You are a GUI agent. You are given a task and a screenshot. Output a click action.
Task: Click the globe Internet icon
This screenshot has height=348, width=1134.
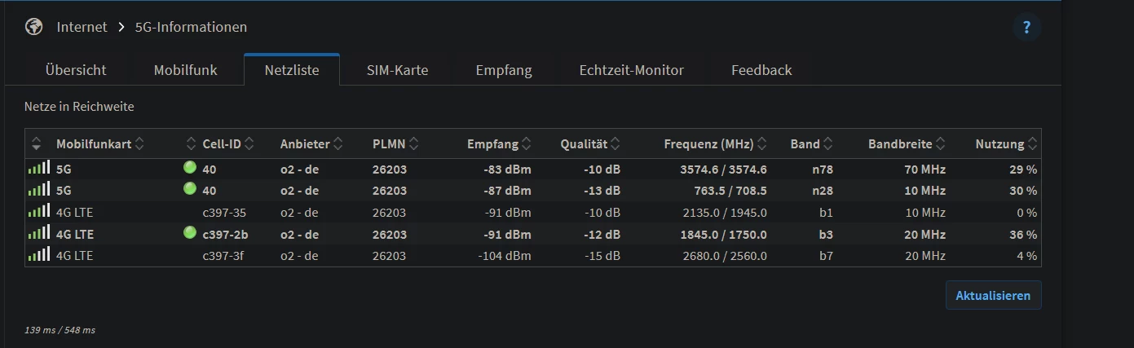(x=33, y=27)
